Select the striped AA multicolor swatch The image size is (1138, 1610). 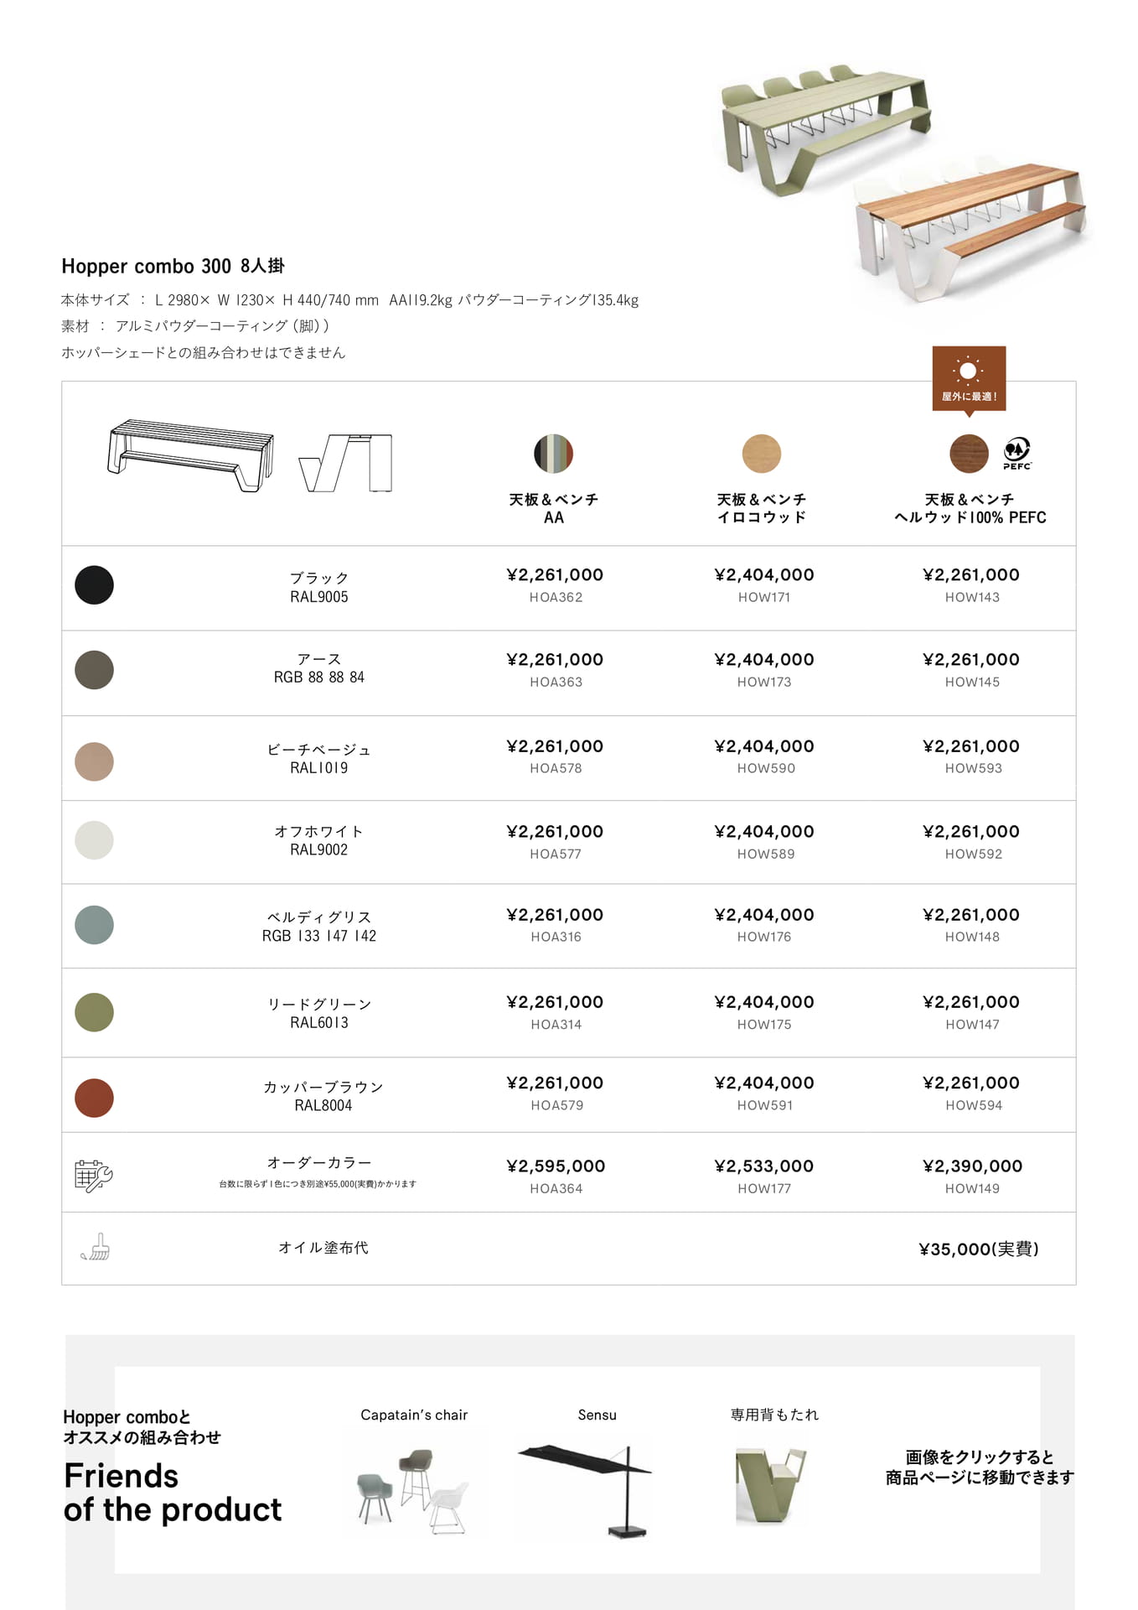click(553, 454)
